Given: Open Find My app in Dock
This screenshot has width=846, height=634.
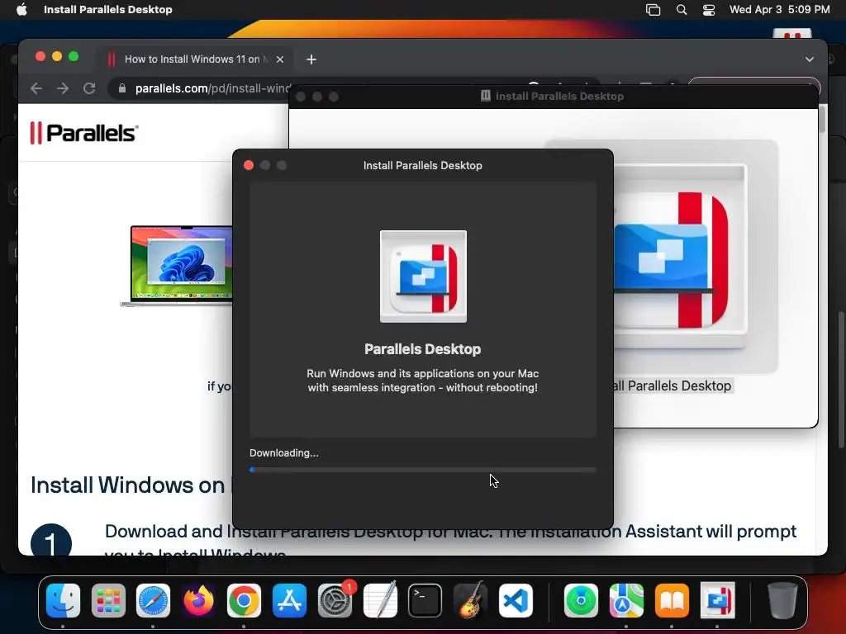Looking at the screenshot, I should (x=581, y=600).
